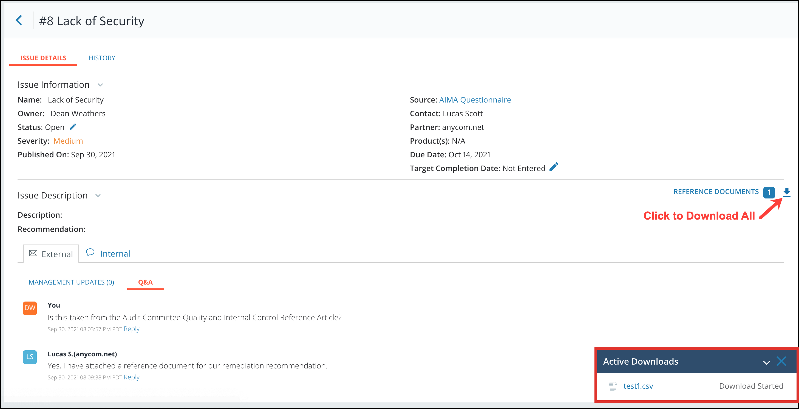Collapse the Issue Information section
Image resolution: width=799 pixels, height=409 pixels.
point(100,85)
